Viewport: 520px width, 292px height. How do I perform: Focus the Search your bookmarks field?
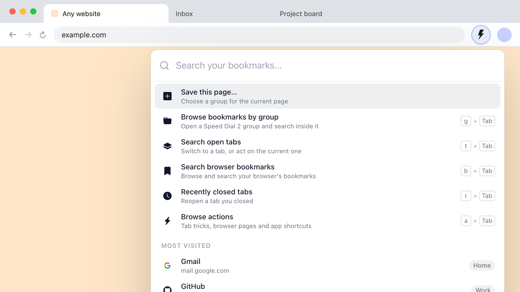pos(328,65)
